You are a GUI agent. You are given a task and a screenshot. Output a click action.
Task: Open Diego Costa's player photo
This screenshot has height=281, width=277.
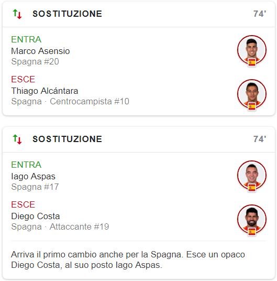click(x=252, y=219)
